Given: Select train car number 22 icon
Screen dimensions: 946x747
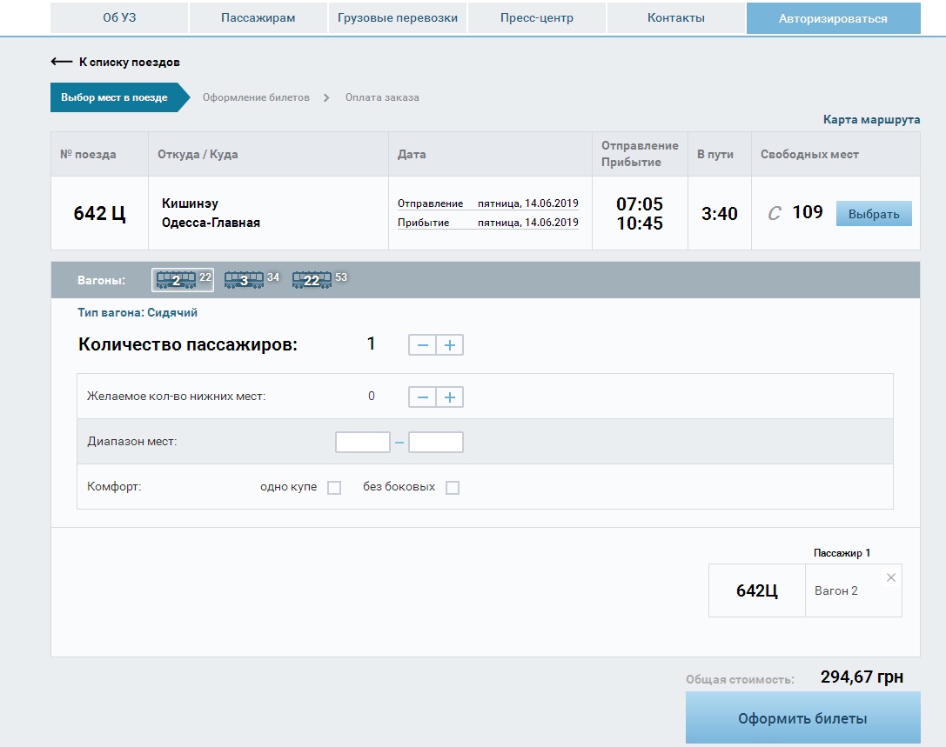Looking at the screenshot, I should [312, 280].
